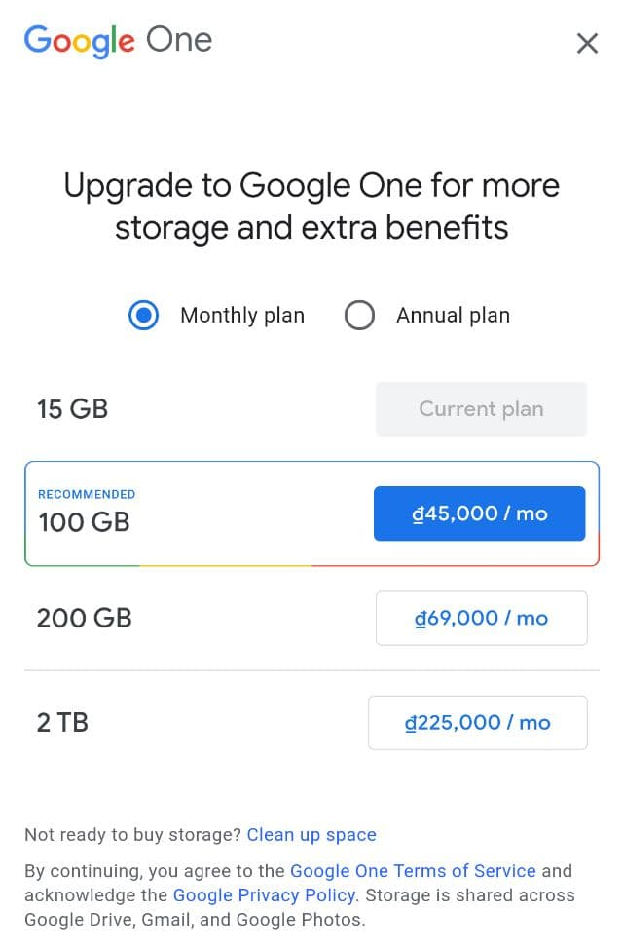Image resolution: width=623 pixels, height=950 pixels.
Task: Click the 'Annual plan' label text
Action: [x=453, y=316]
